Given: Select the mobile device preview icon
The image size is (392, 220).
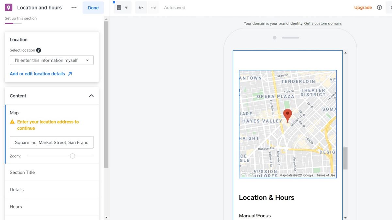Looking at the screenshot, I should (x=120, y=7).
